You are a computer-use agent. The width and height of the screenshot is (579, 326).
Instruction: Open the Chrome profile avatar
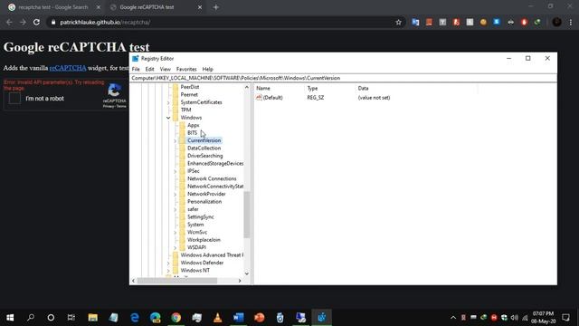click(557, 22)
